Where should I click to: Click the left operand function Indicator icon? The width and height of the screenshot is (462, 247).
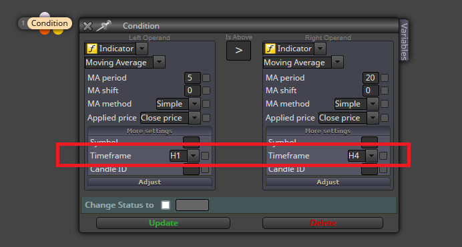tap(92, 49)
